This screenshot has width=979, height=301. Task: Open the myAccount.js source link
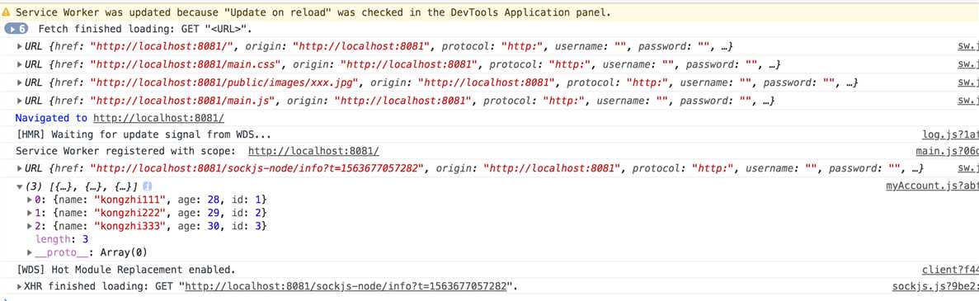(932, 186)
